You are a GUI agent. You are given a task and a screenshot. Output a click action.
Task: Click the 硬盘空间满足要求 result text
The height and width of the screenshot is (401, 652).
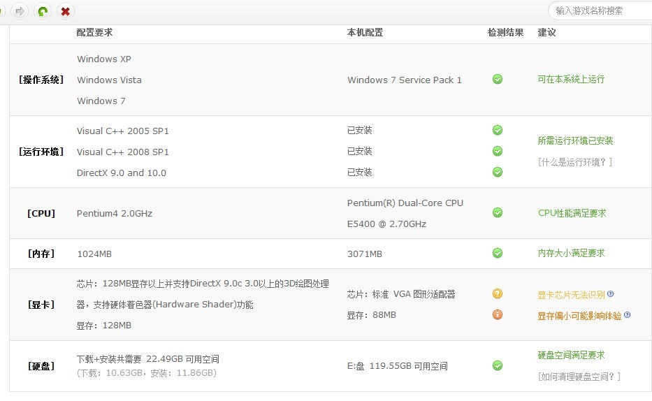572,355
